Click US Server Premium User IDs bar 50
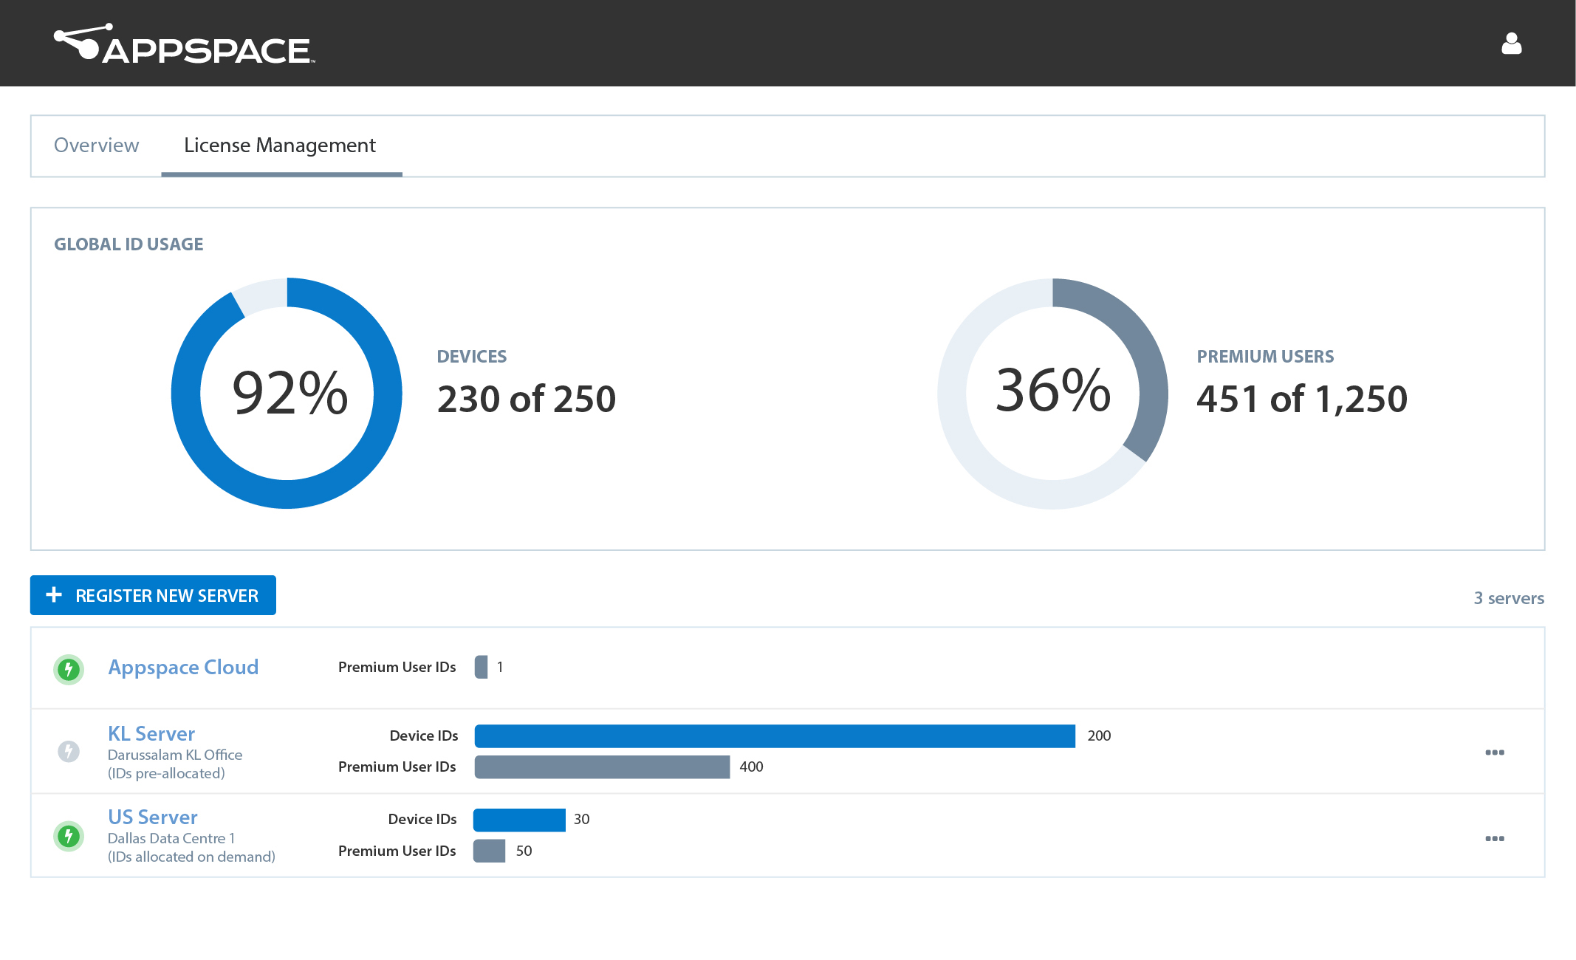Viewport: 1576px width, 960px height. tap(489, 851)
